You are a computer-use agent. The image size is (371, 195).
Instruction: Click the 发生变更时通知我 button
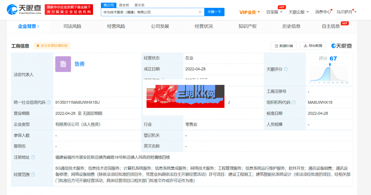tap(52, 46)
